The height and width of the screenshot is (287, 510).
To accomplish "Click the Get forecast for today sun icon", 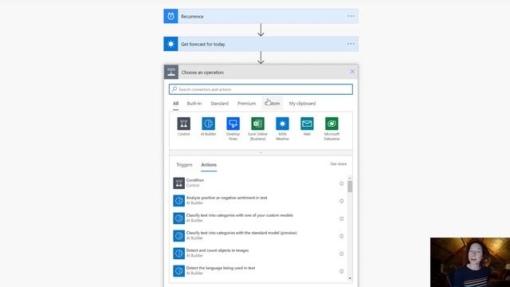I will [x=171, y=44].
